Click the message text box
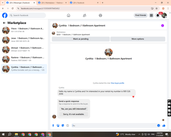 114,126
